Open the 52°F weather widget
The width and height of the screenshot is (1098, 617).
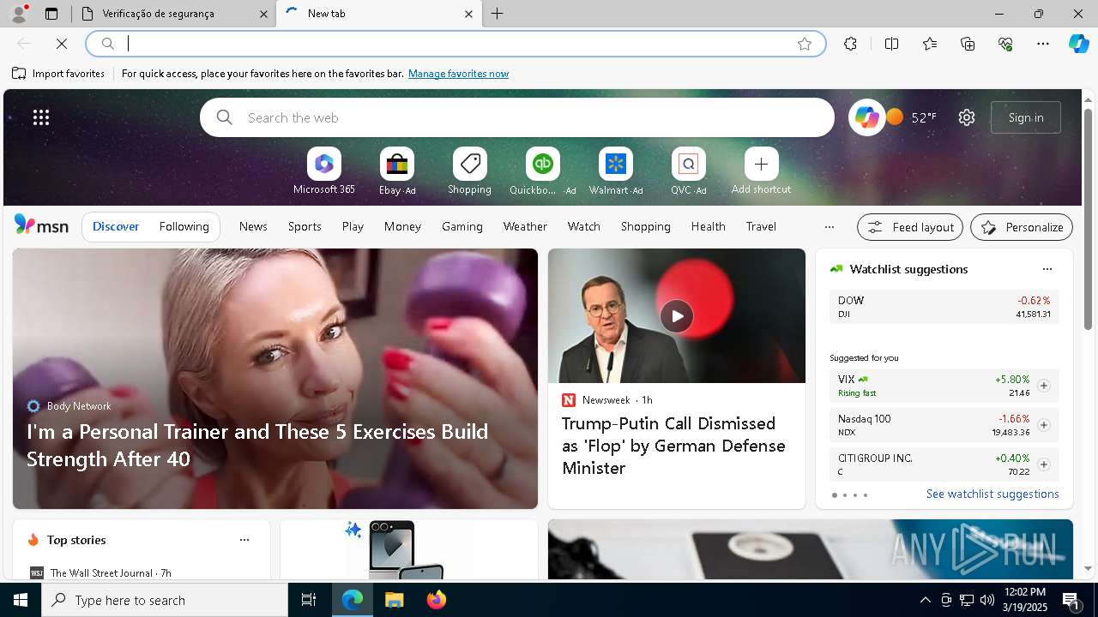point(912,117)
